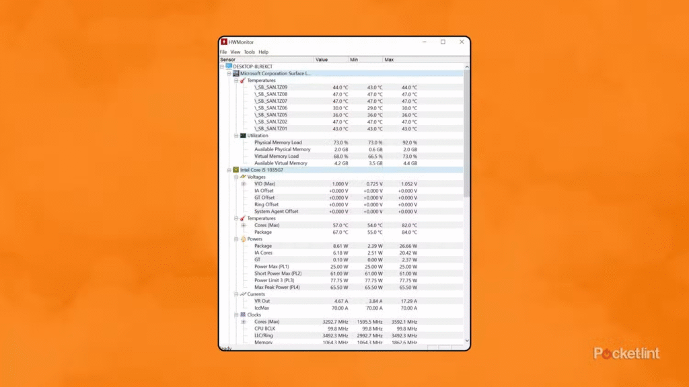
Task: Collapse the DESKTOP-BLREKCT root tree node
Action: pyautogui.click(x=223, y=67)
